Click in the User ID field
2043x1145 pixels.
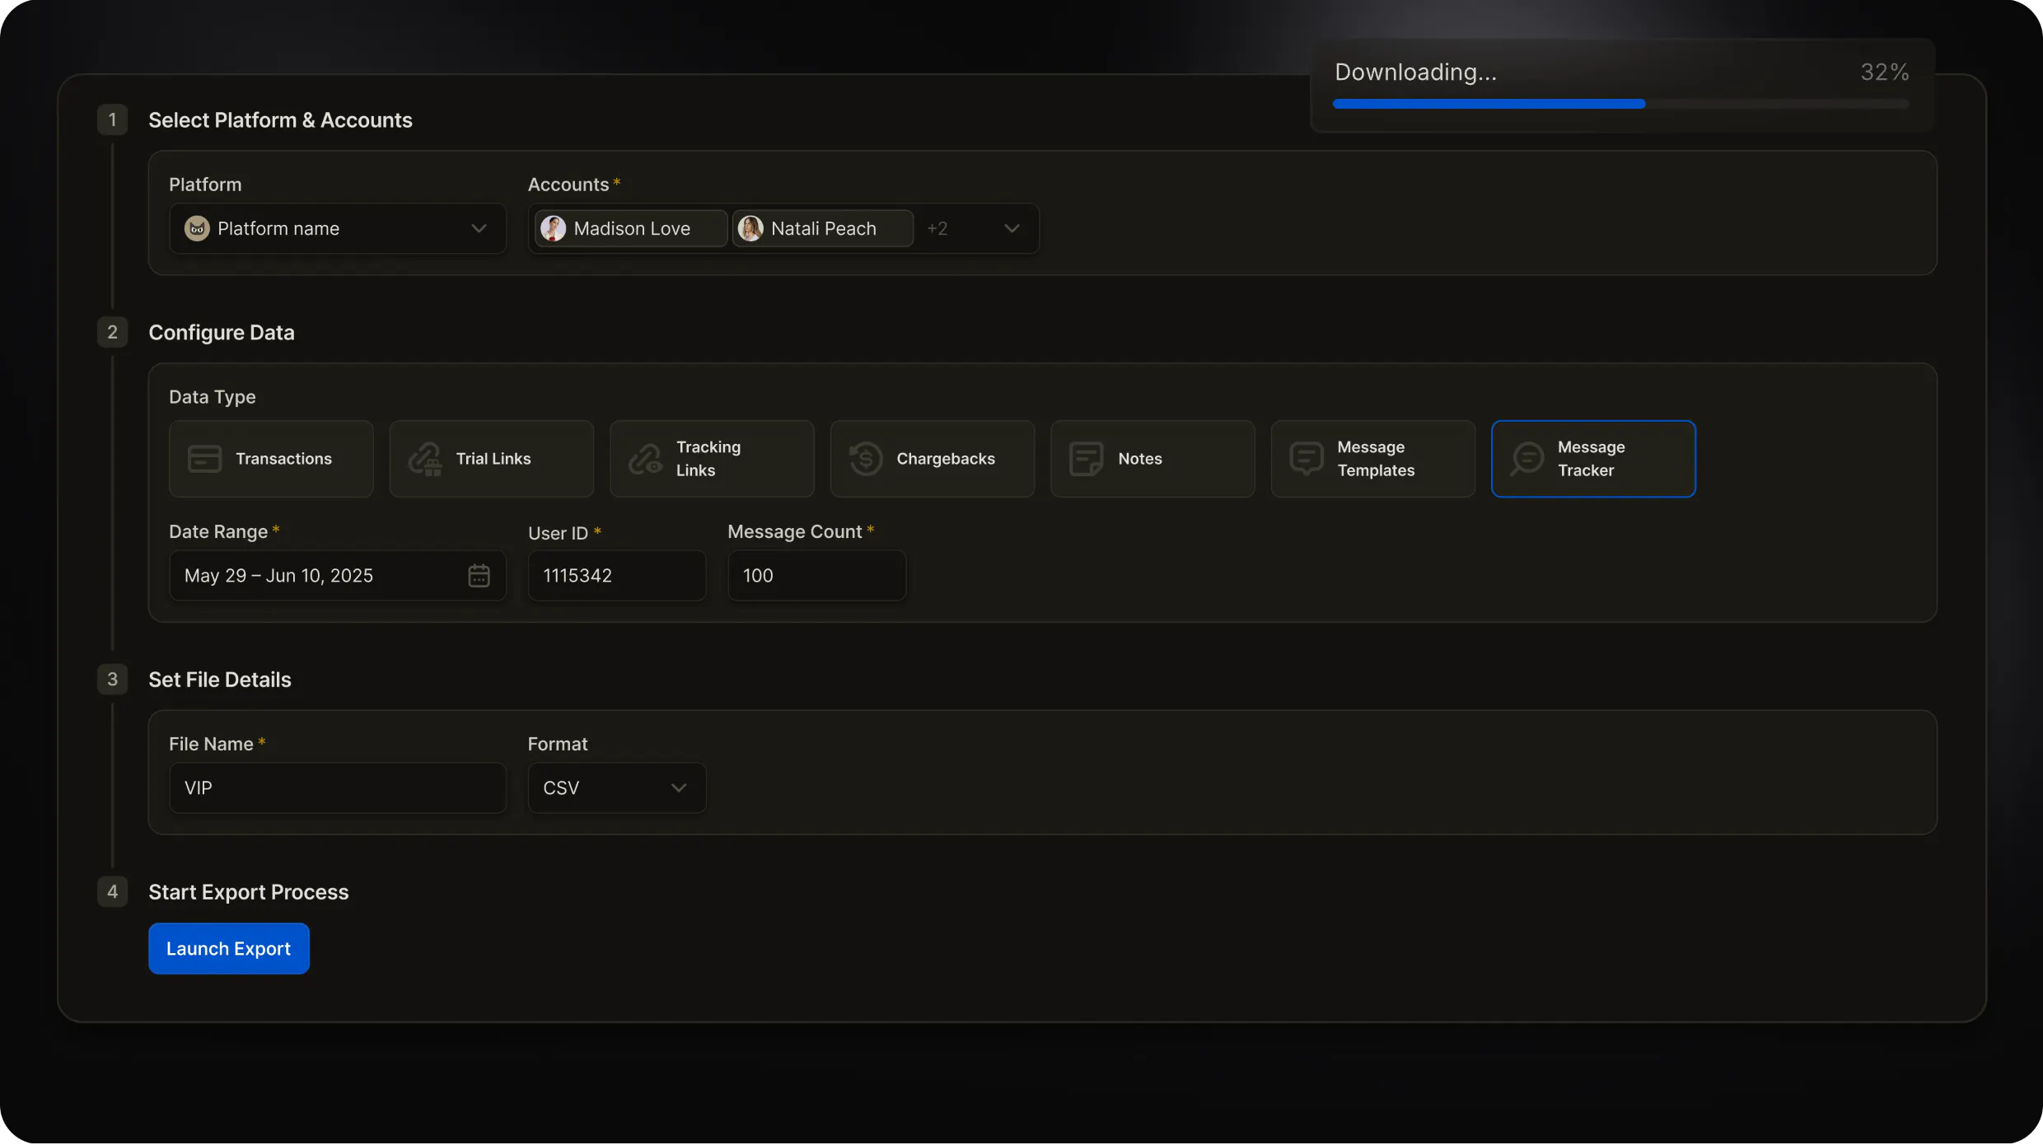pos(617,576)
